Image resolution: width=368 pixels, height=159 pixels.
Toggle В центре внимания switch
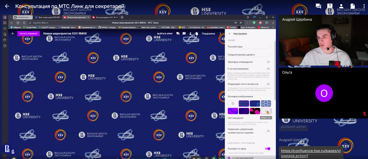tap(267, 69)
